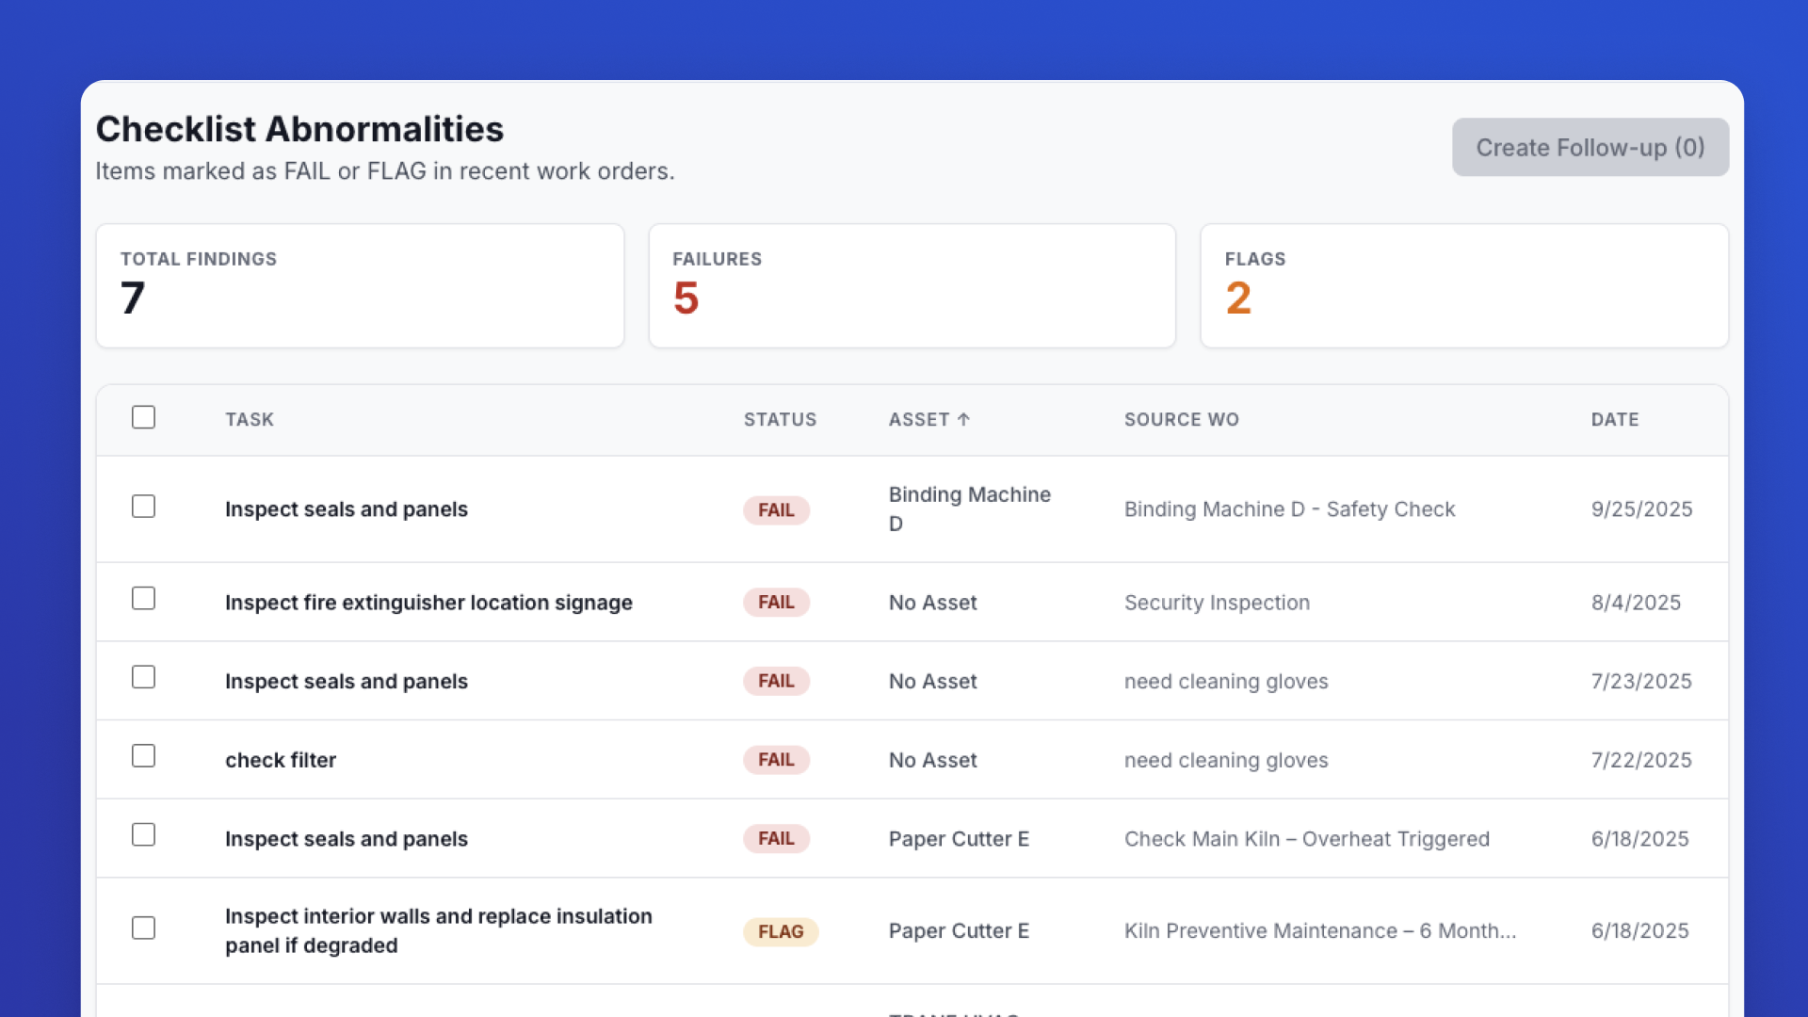Select all rows using the header checkbox
The width and height of the screenshot is (1808, 1017).
(x=143, y=417)
